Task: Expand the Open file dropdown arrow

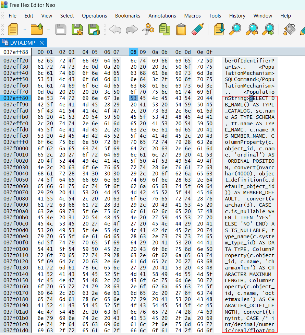Action: click(x=48, y=30)
